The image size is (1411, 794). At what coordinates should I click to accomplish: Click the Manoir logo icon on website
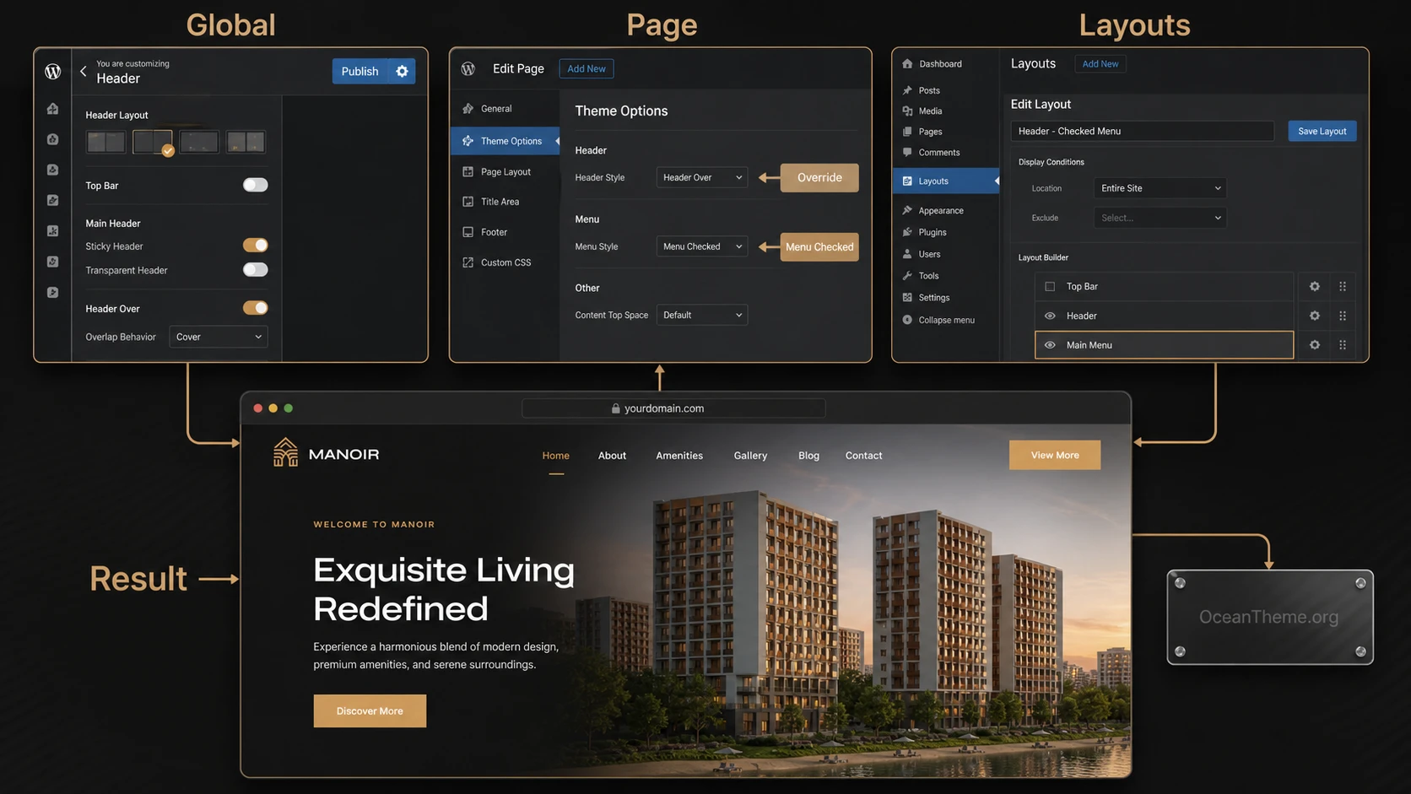285,452
